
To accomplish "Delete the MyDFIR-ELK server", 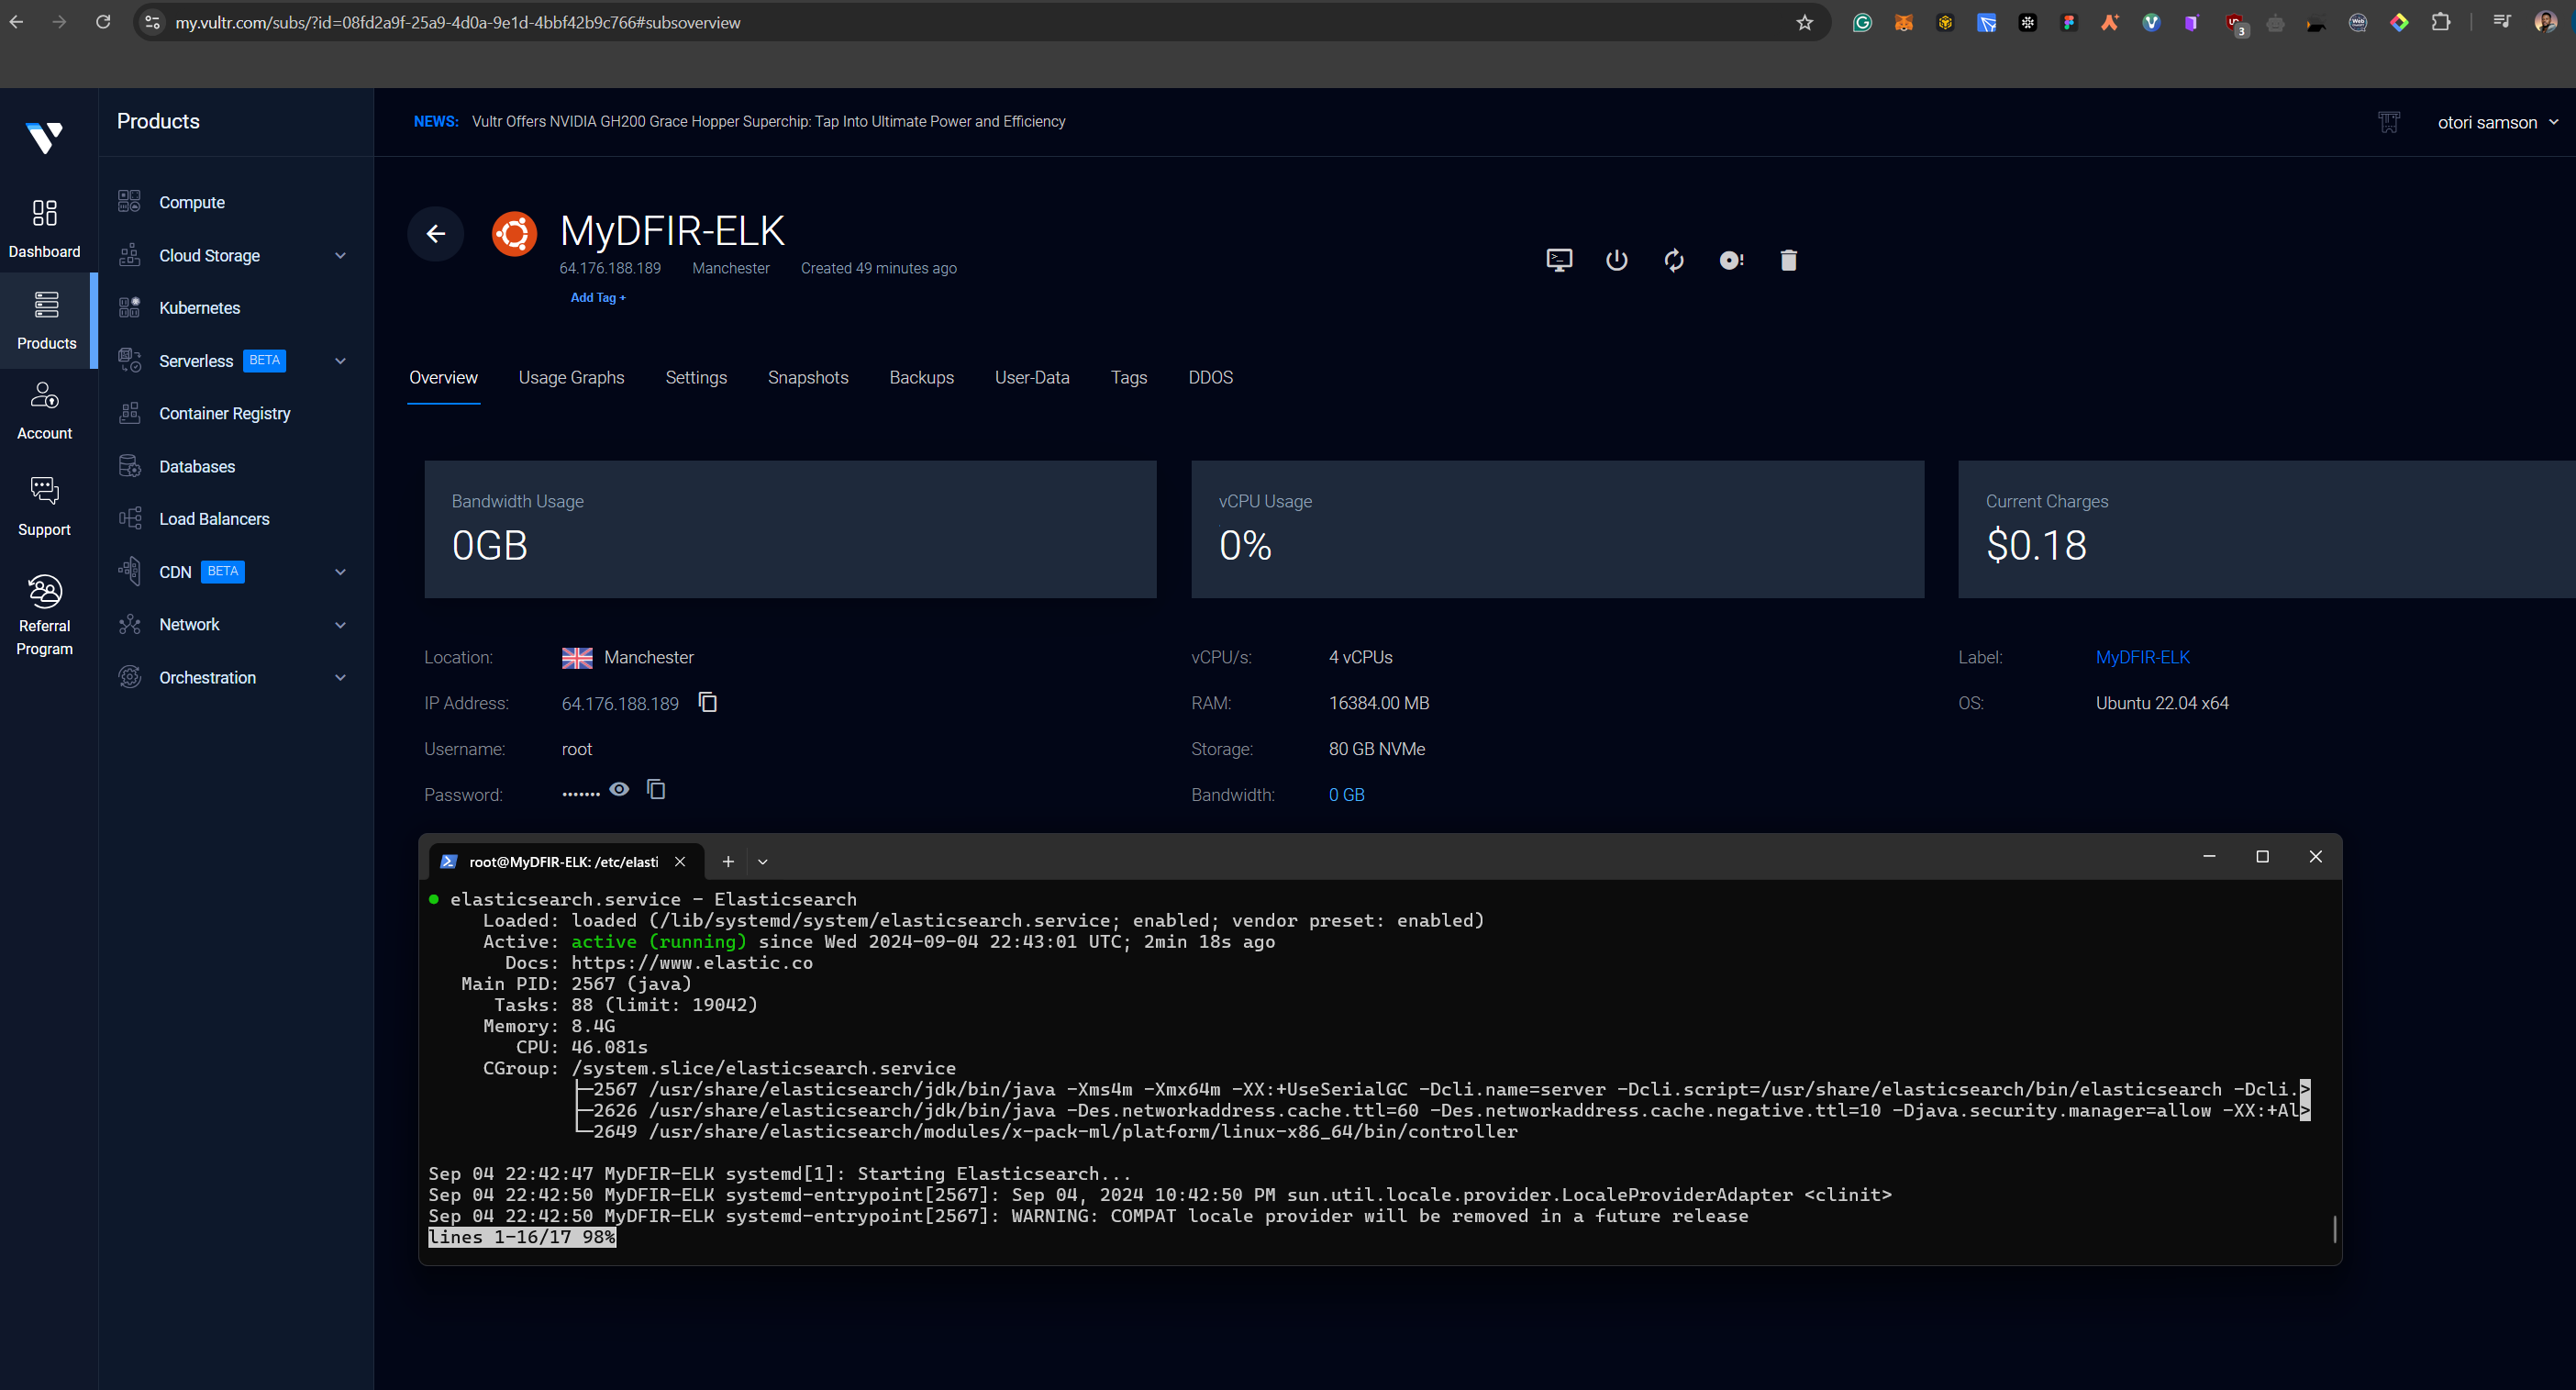I will tap(1789, 260).
